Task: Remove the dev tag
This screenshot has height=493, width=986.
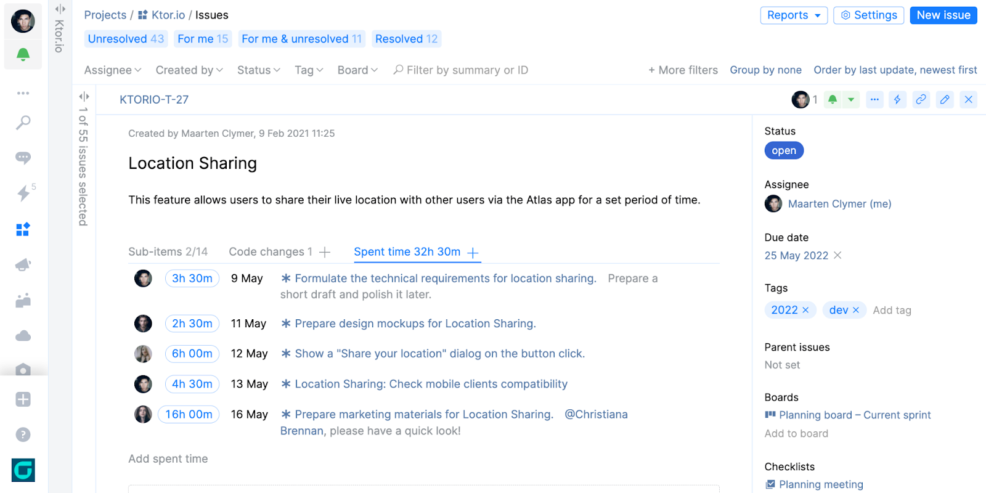Action: pos(855,310)
